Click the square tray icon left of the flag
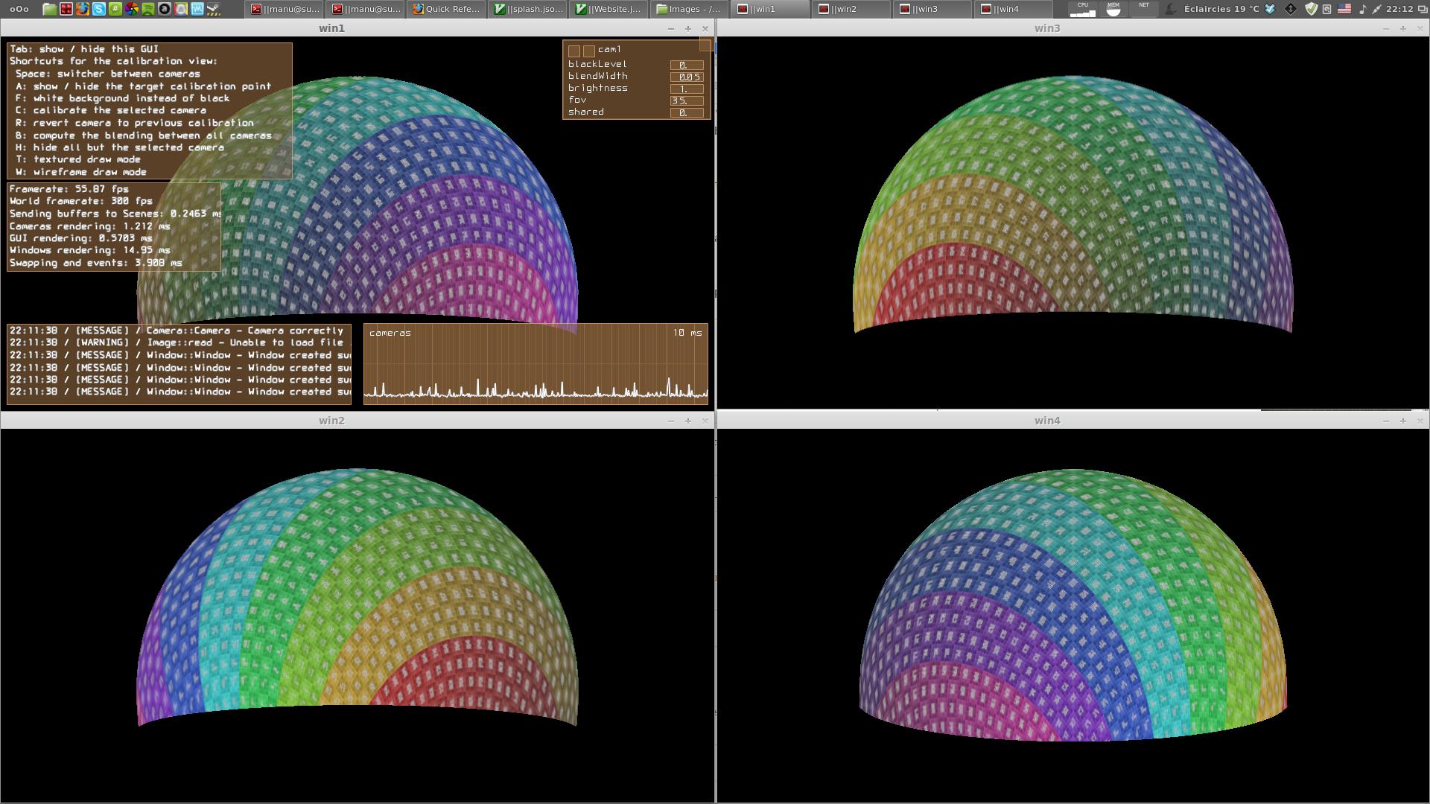The width and height of the screenshot is (1430, 804). (1326, 9)
